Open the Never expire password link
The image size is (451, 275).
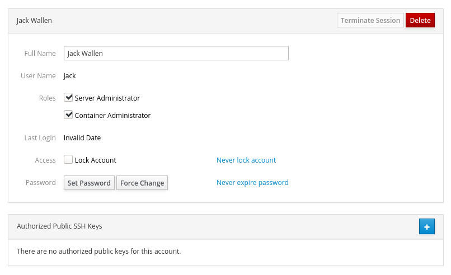[x=252, y=182]
